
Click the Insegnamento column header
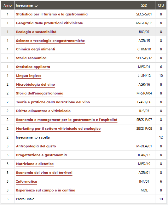point(27,5)
